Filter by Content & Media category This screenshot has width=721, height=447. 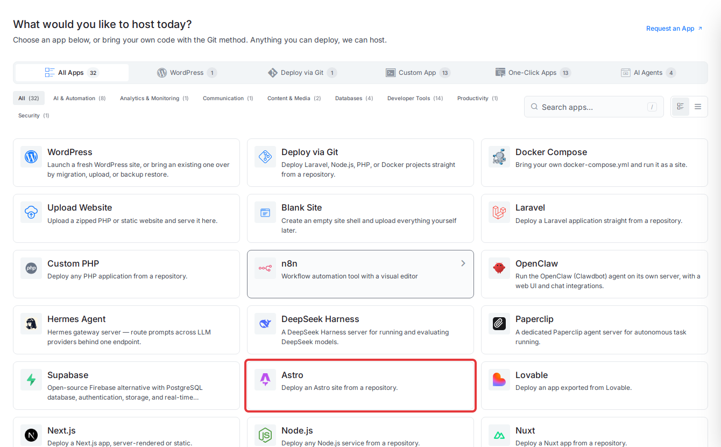click(294, 99)
